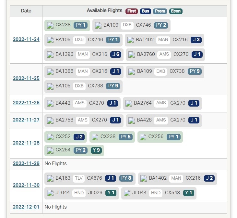Click the CX676 flight number
This screenshot has width=237, height=218.
click(x=95, y=178)
